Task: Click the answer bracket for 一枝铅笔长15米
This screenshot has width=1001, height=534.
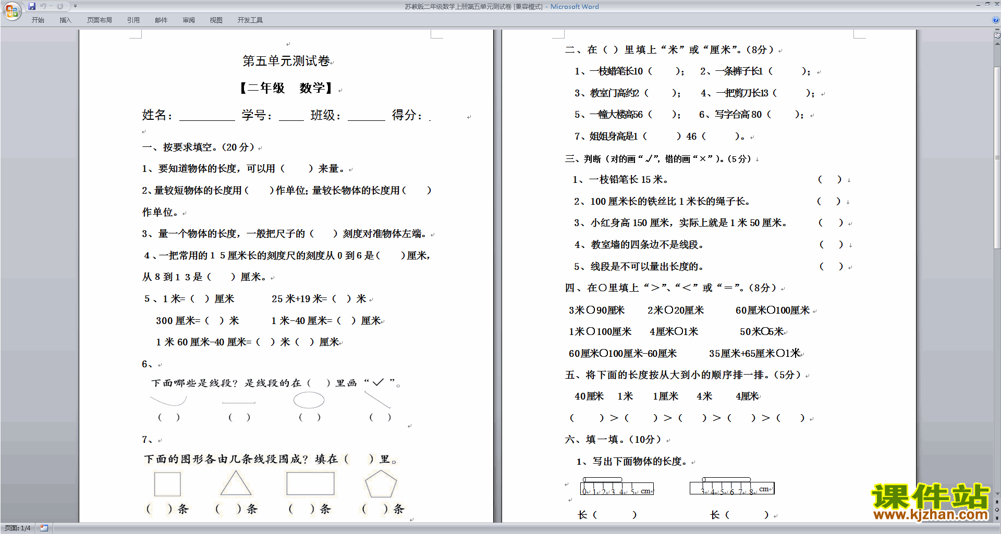Action: [x=830, y=180]
